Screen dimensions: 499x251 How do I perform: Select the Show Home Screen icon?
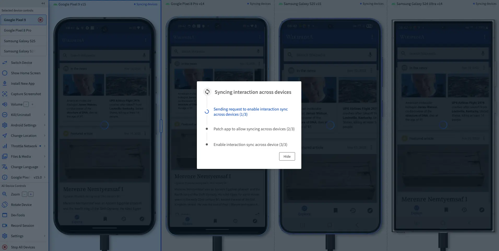point(5,73)
